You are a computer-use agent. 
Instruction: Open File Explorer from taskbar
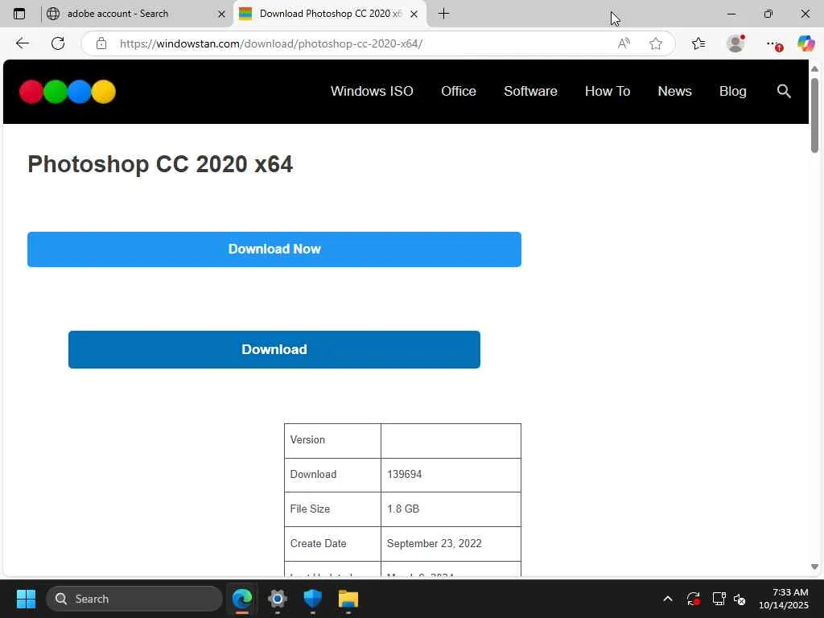click(x=348, y=599)
